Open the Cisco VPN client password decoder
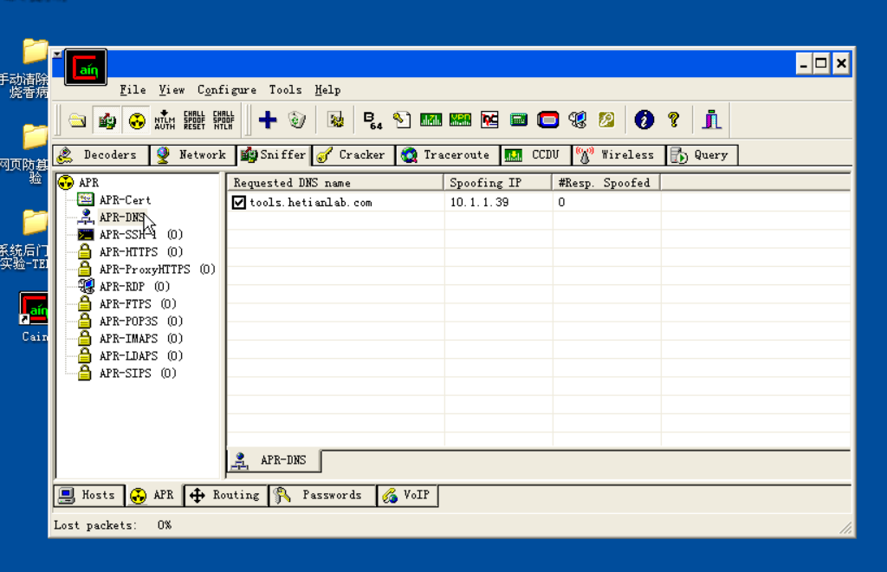This screenshot has height=572, width=887. [460, 120]
